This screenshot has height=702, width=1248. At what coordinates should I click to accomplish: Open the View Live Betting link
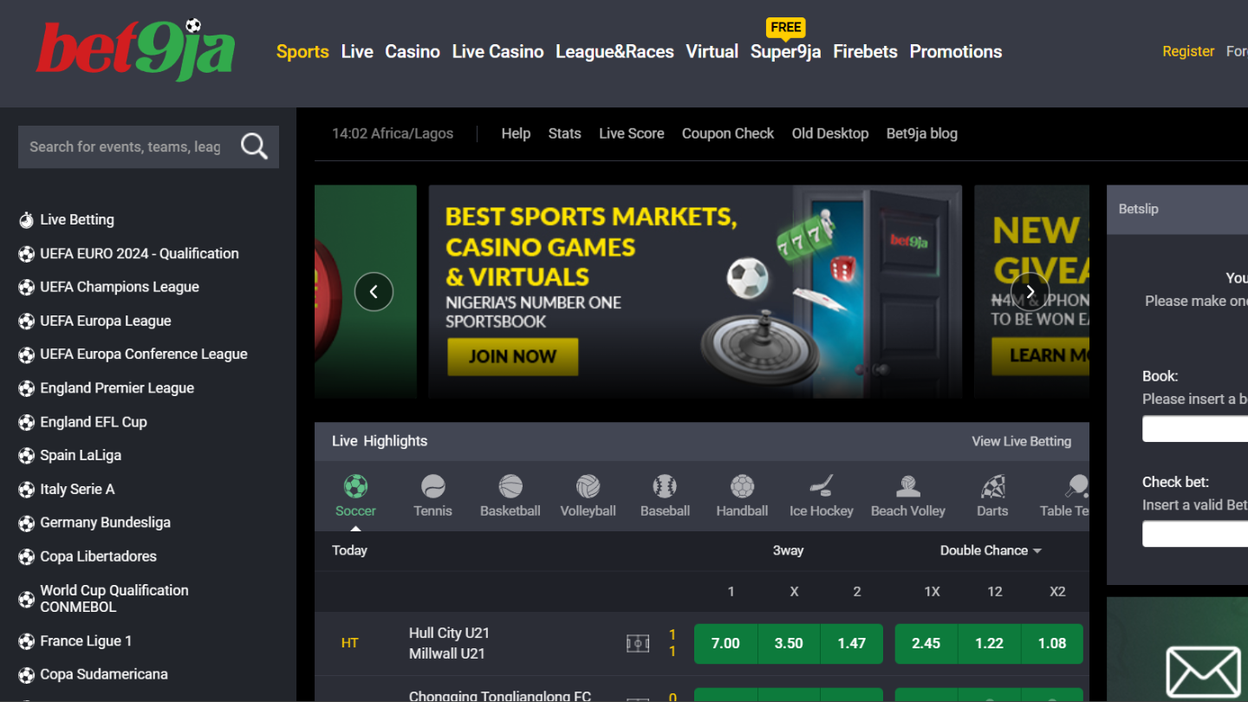(x=1022, y=441)
